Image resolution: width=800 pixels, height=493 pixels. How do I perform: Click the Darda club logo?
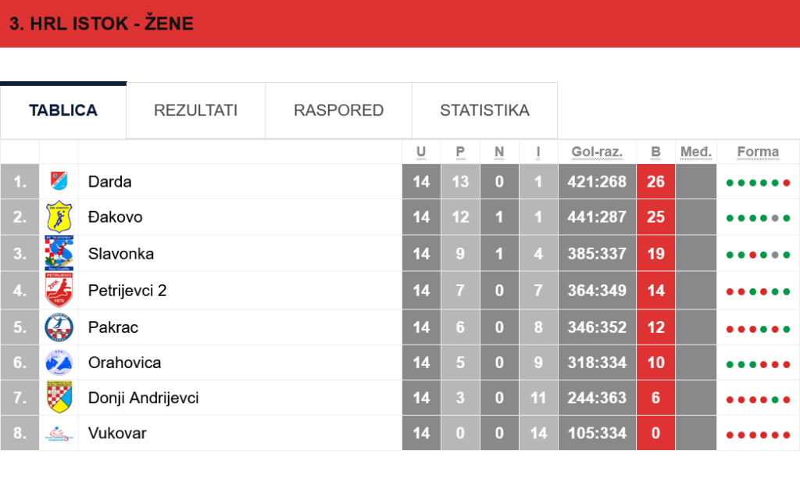(59, 181)
